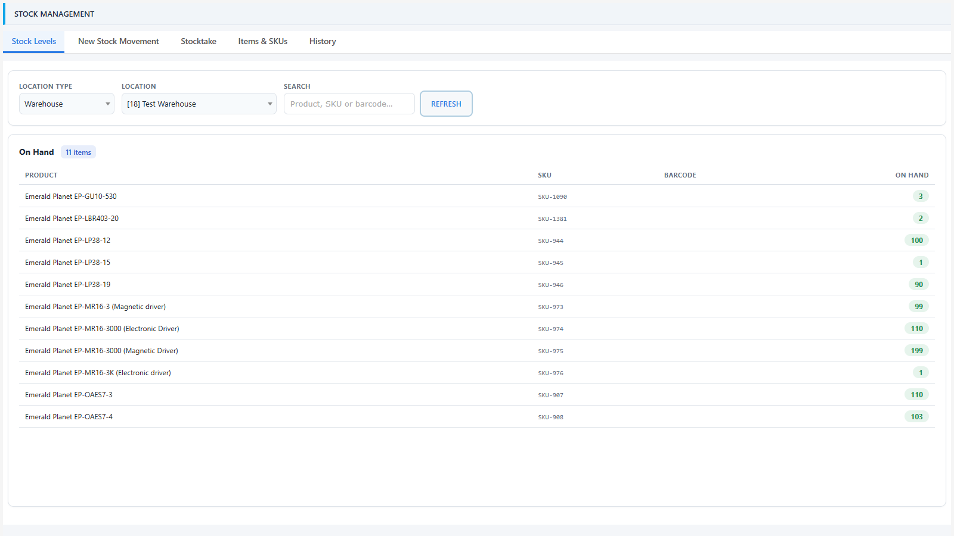The height and width of the screenshot is (536, 954).
Task: Click the Refresh button
Action: click(446, 104)
